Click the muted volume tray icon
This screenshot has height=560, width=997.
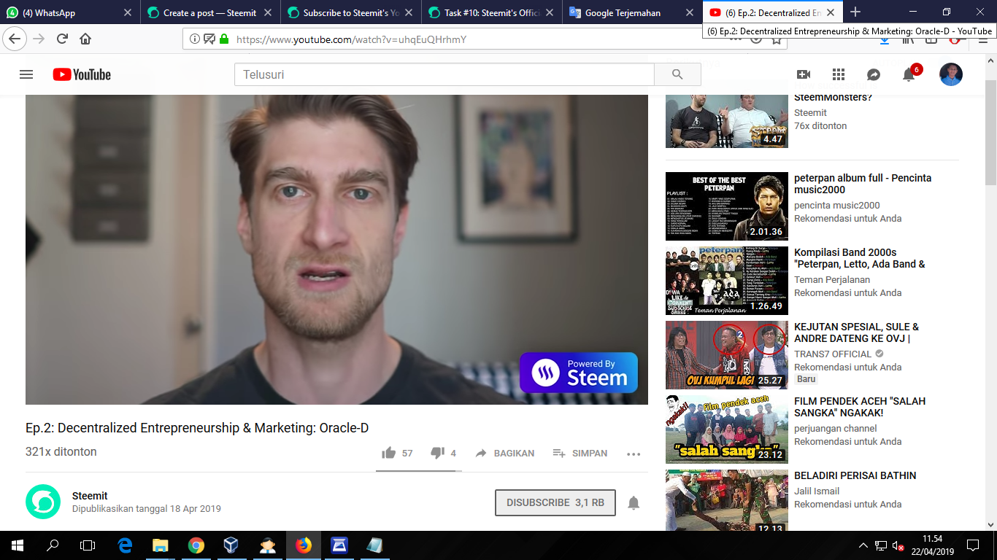tap(898, 545)
